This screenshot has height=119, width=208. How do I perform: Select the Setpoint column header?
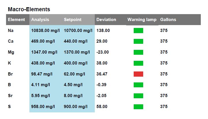pyautogui.click(x=73, y=20)
